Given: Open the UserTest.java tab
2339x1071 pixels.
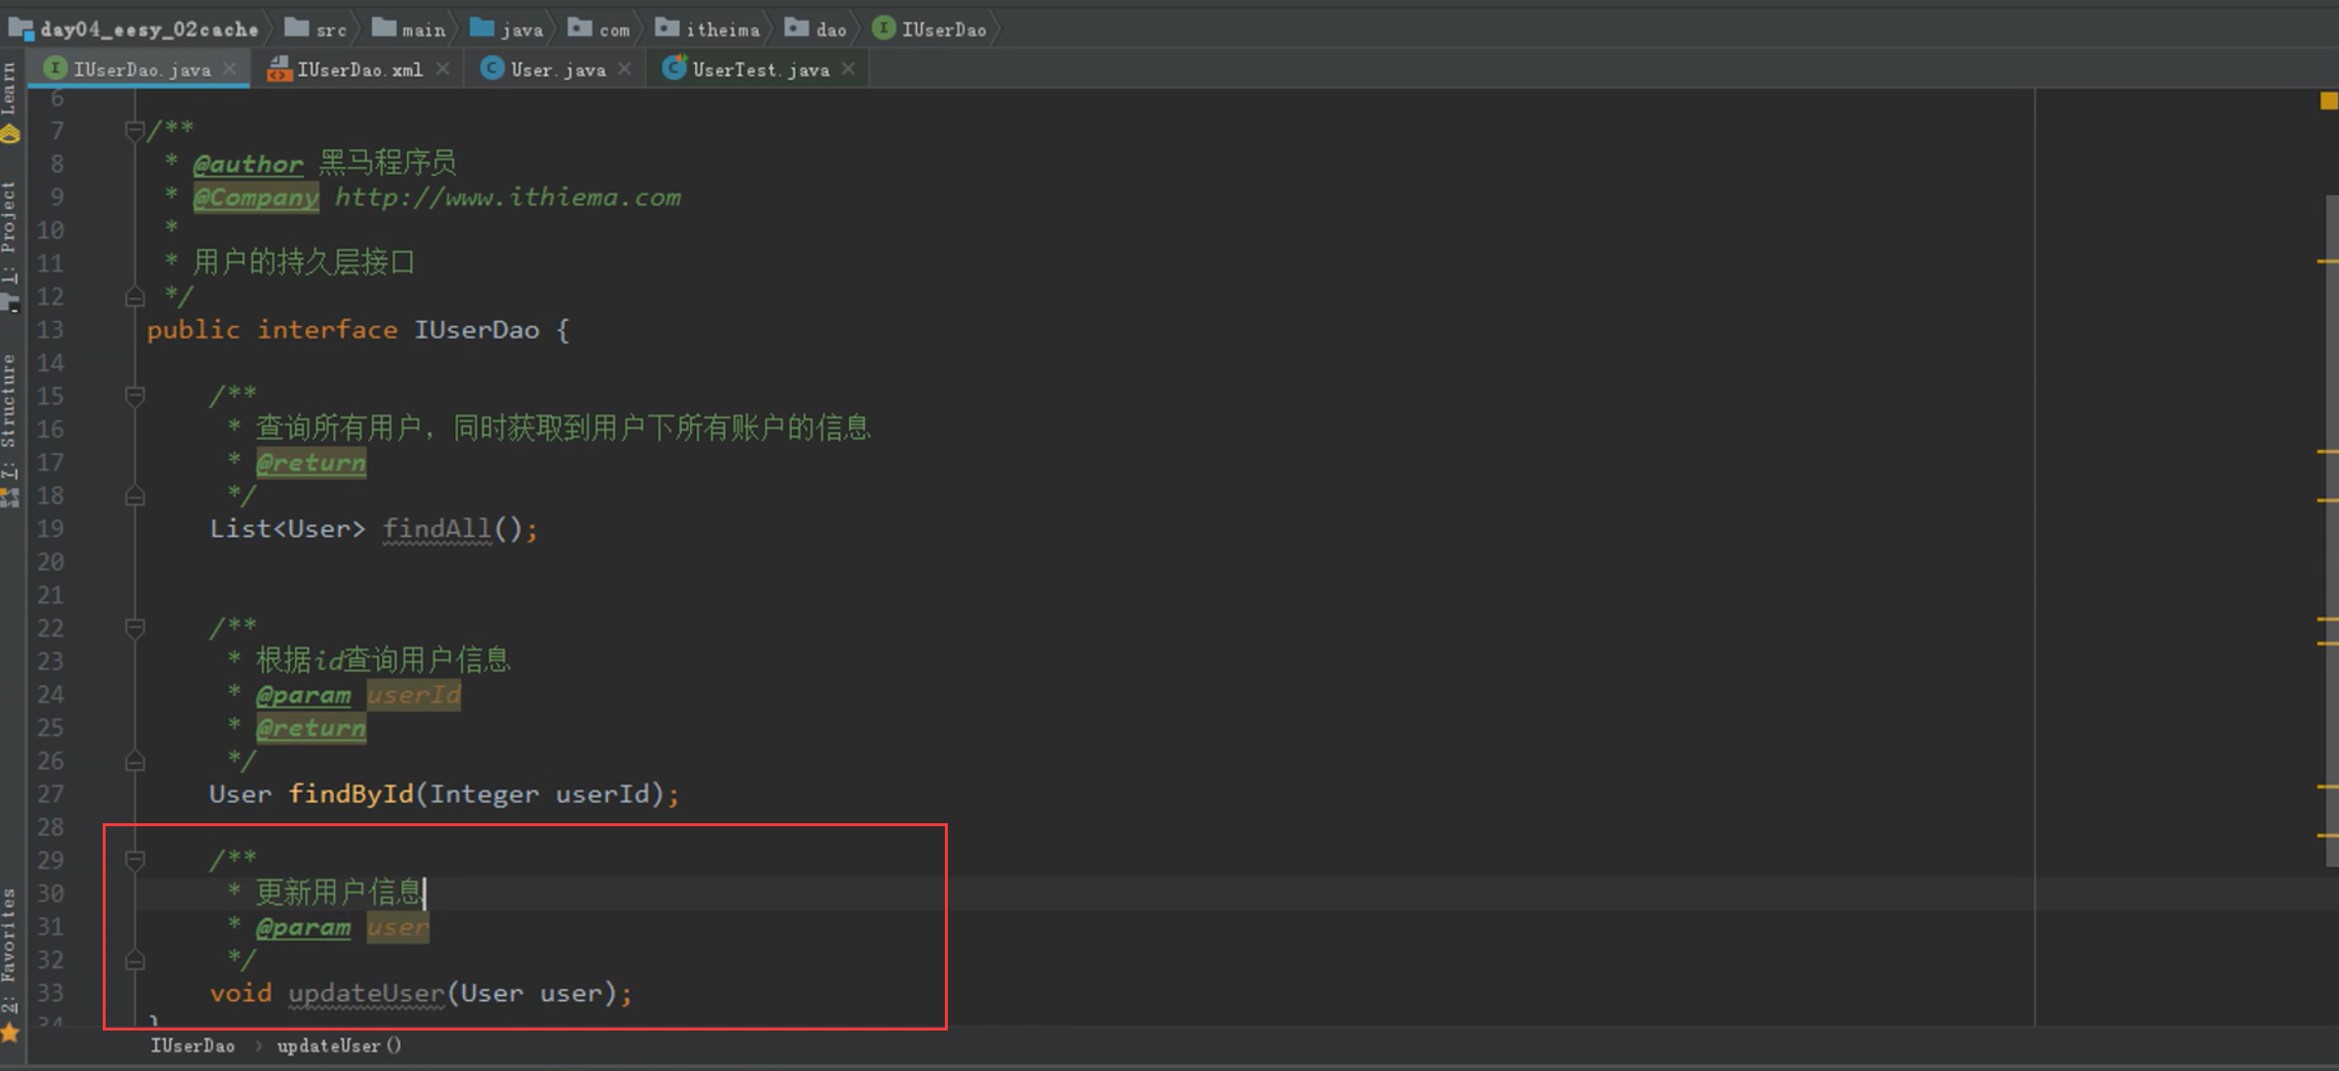Looking at the screenshot, I should coord(759,70).
